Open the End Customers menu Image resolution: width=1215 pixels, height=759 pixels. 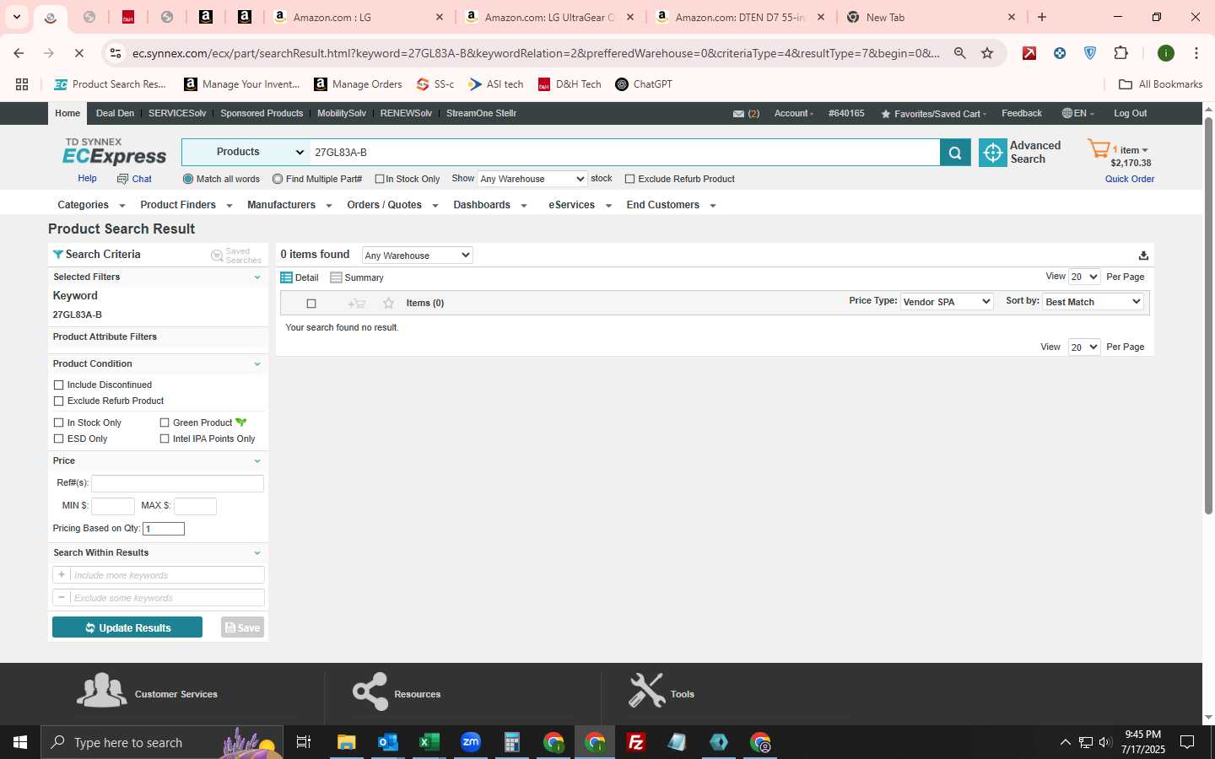pyautogui.click(x=671, y=205)
